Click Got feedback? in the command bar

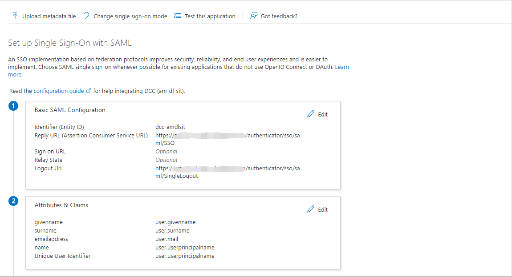[278, 16]
